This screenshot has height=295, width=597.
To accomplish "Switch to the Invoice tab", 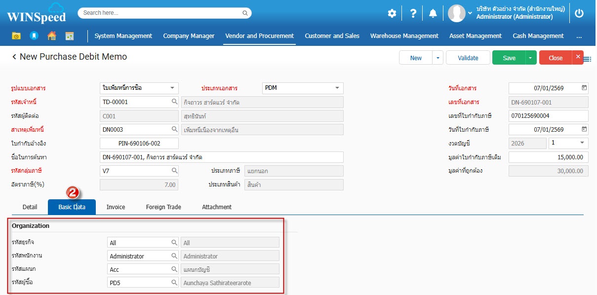I will (x=116, y=207).
